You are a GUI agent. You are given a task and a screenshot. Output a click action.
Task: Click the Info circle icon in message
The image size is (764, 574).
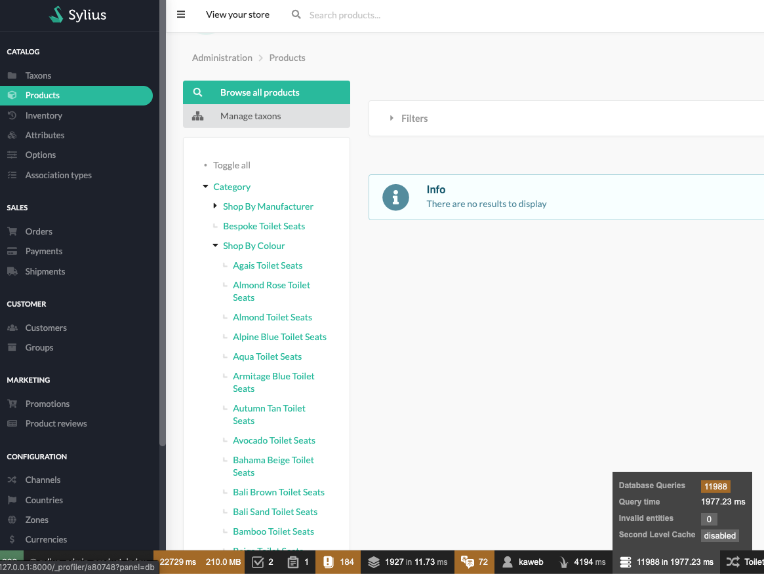[395, 197]
